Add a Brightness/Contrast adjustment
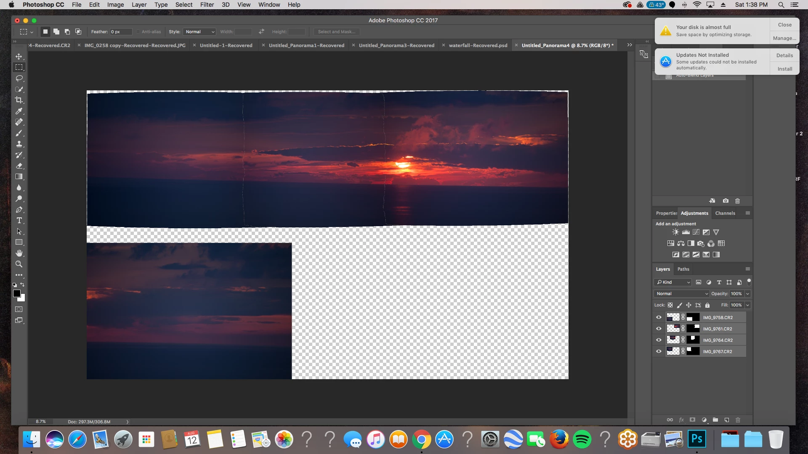 [x=675, y=232]
